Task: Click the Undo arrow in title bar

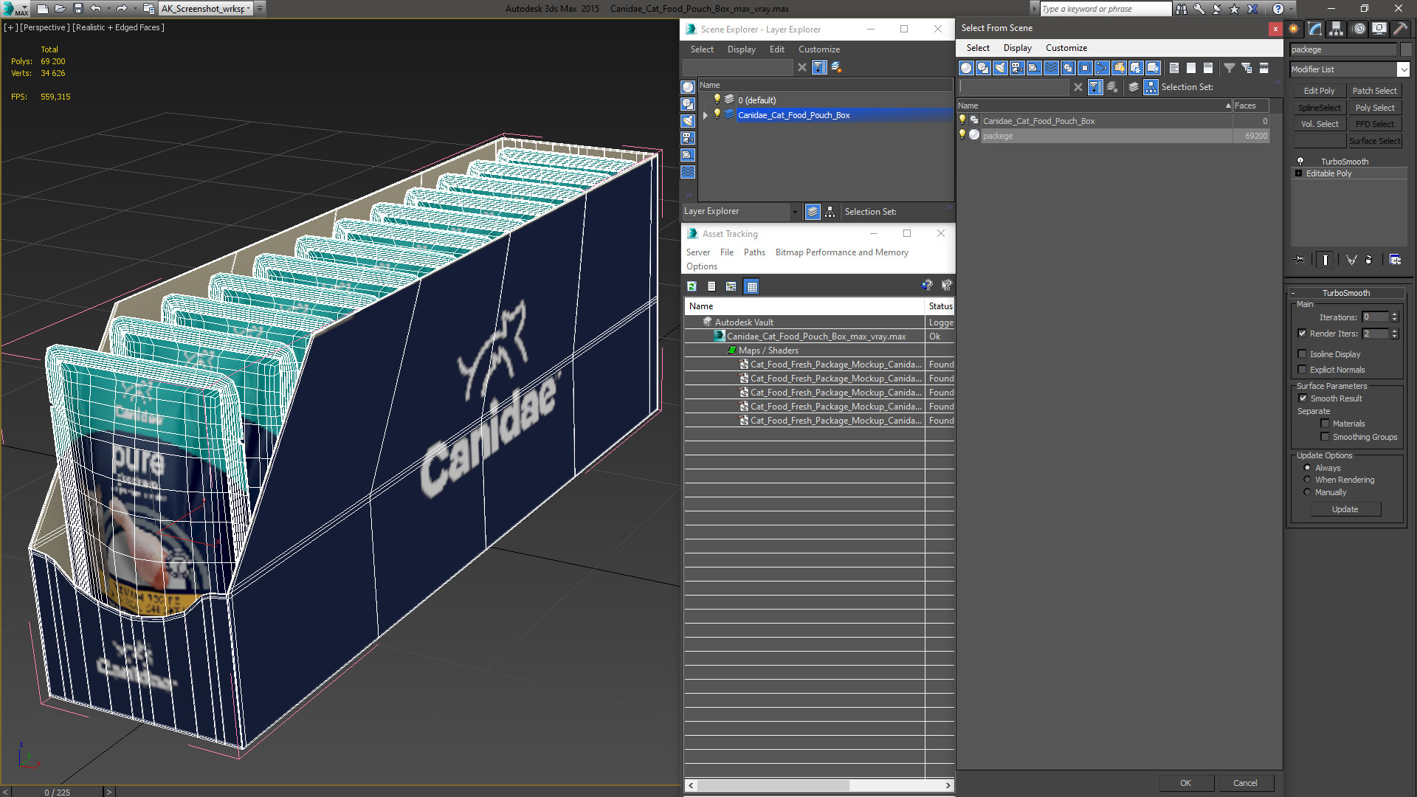Action: click(96, 9)
